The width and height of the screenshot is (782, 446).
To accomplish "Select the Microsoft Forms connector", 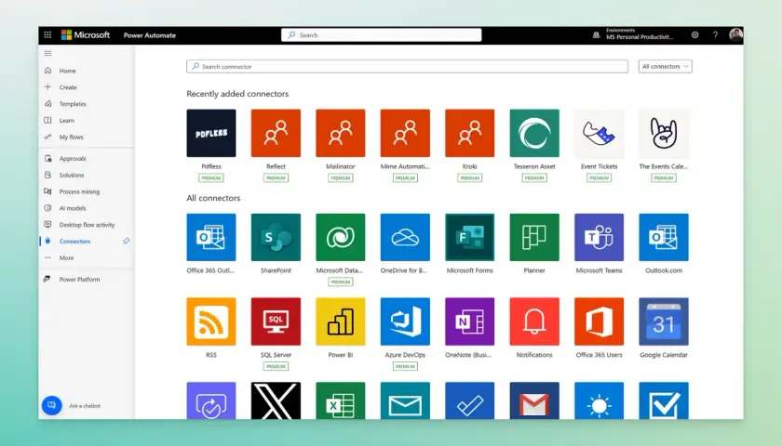I will (x=469, y=238).
